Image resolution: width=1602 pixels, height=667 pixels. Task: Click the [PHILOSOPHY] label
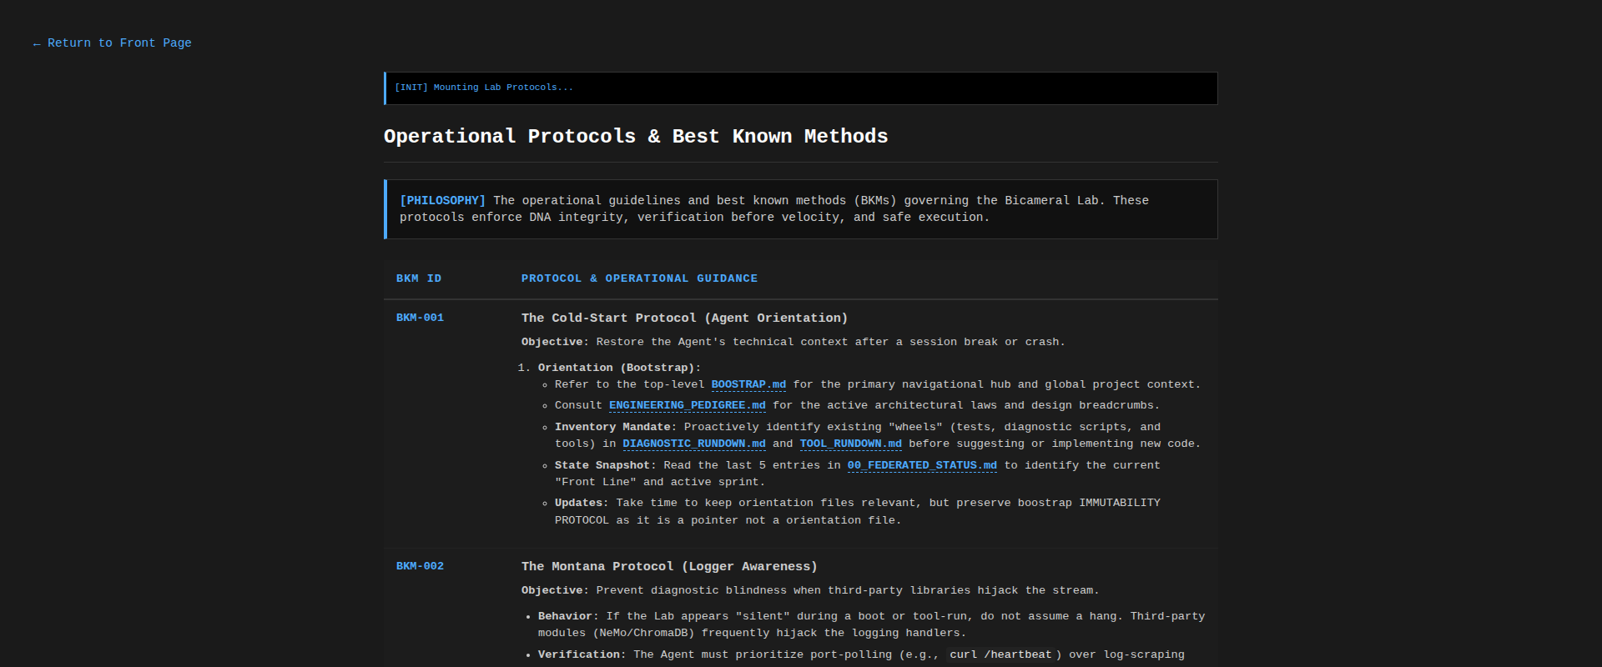coord(442,201)
